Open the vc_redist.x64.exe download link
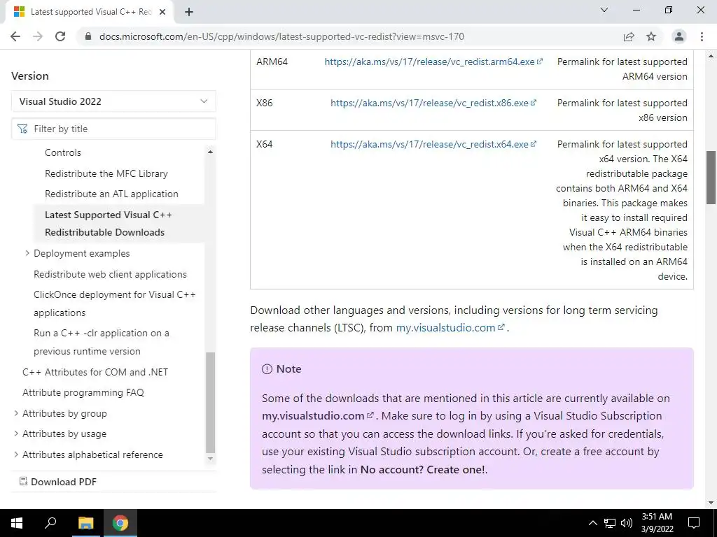Viewport: 717px width, 537px height. pos(433,144)
